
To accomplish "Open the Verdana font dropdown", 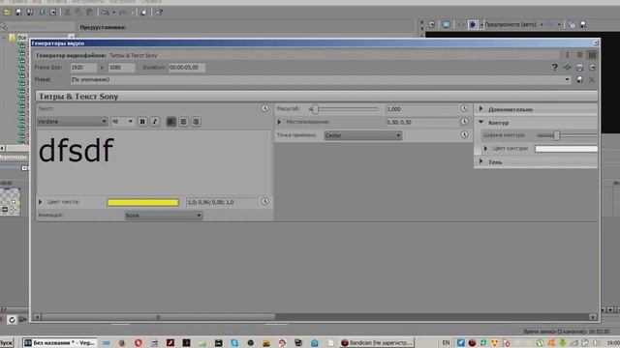I will (x=73, y=122).
